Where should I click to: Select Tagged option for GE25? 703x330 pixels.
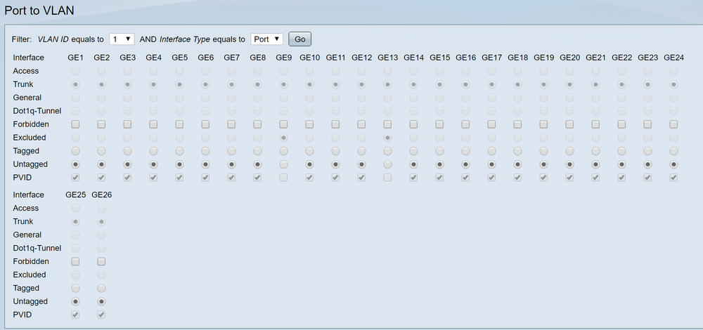point(76,288)
